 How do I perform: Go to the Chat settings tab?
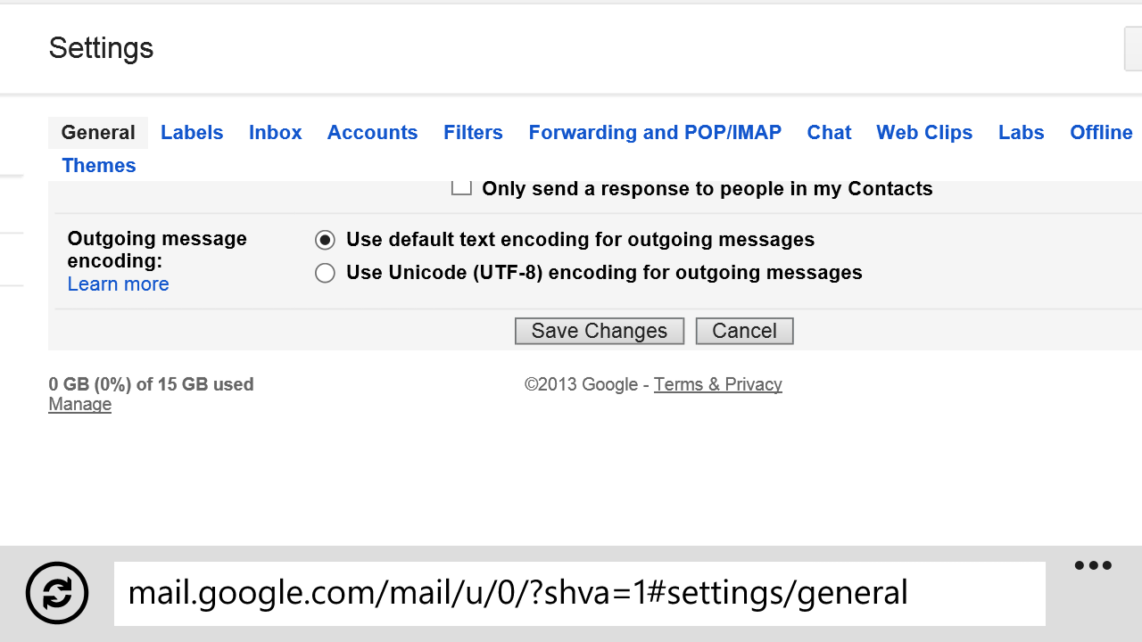829,133
